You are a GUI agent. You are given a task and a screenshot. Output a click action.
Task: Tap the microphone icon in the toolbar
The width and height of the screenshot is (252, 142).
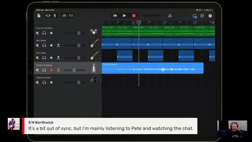click(55, 16)
